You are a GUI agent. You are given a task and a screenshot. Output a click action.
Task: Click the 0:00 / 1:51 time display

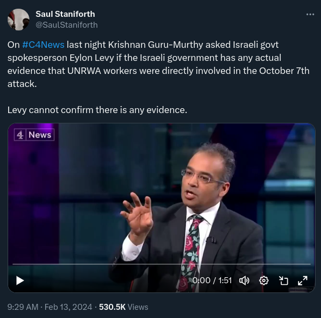coord(212,280)
